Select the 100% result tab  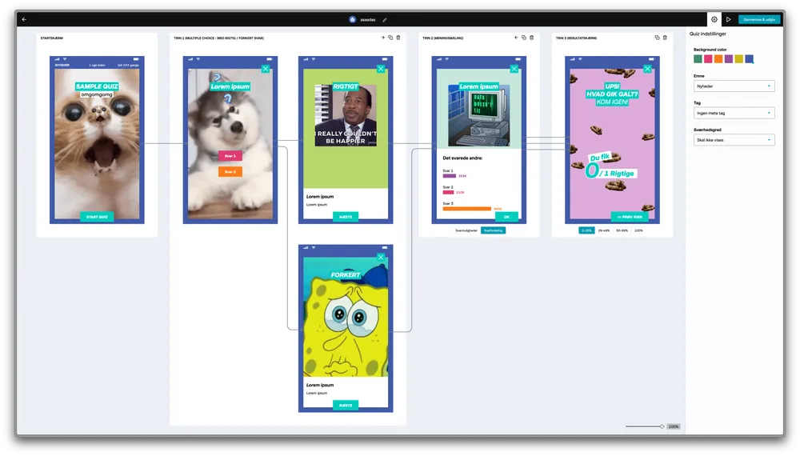coord(638,230)
